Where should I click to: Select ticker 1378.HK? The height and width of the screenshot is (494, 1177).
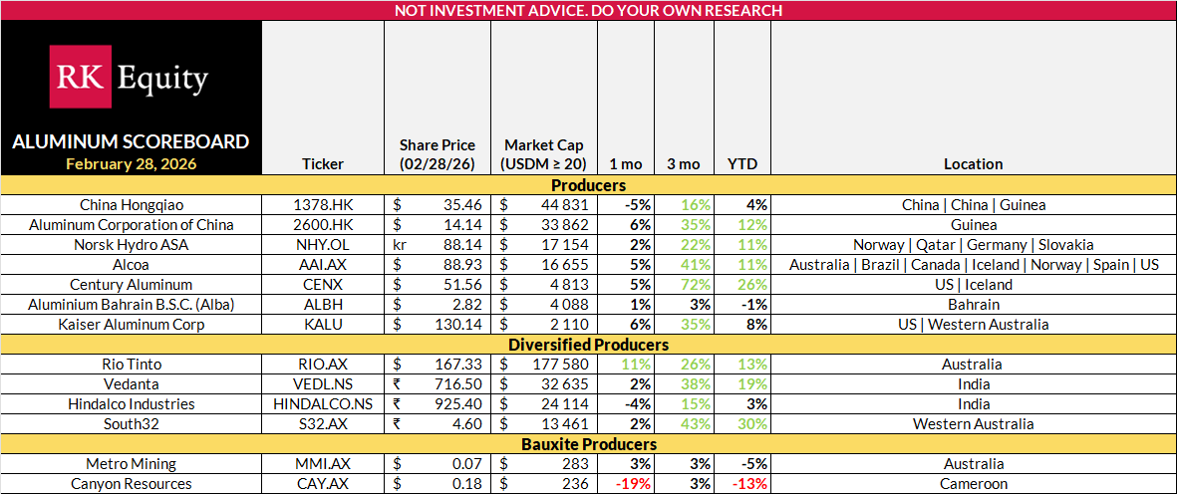[323, 204]
